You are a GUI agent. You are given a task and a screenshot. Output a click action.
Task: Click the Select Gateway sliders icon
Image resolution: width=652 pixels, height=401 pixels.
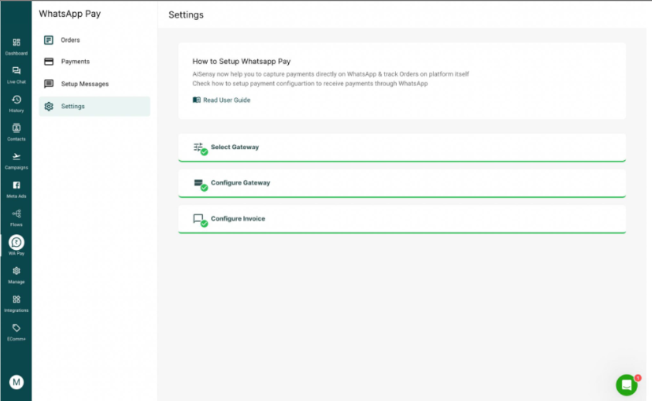click(198, 147)
